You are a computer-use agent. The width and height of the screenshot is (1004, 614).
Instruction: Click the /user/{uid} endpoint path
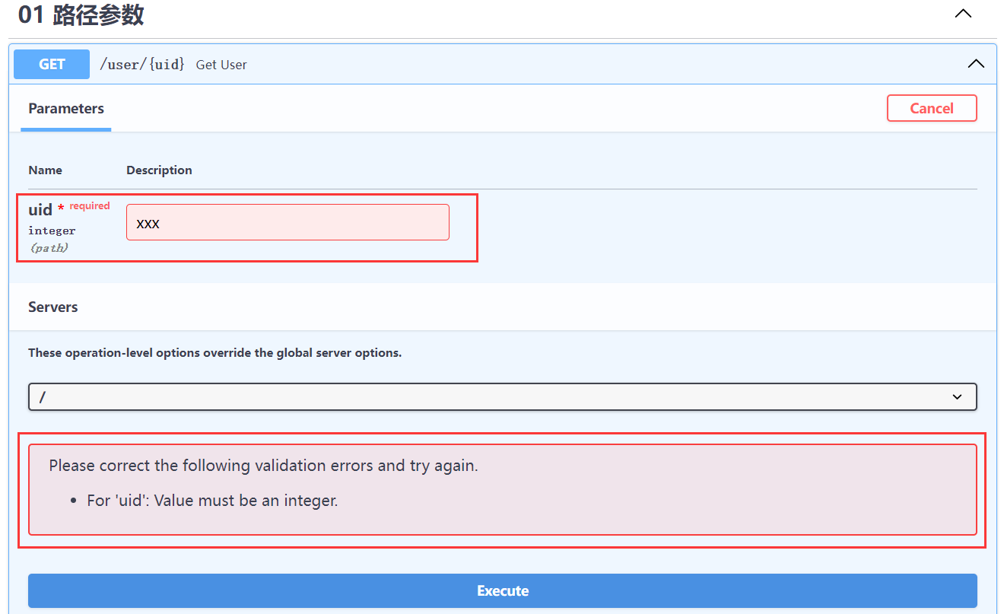[x=142, y=64]
